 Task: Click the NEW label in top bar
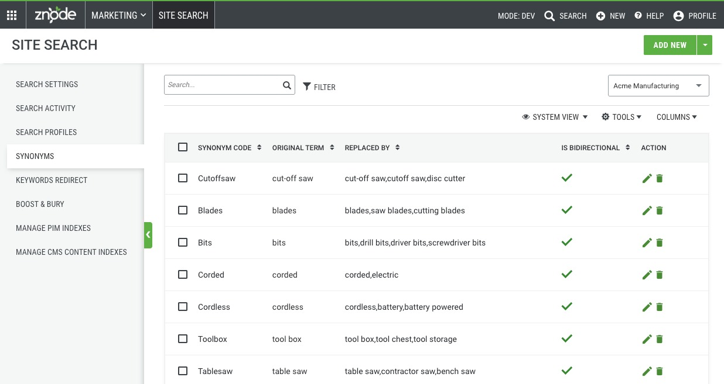coord(617,16)
